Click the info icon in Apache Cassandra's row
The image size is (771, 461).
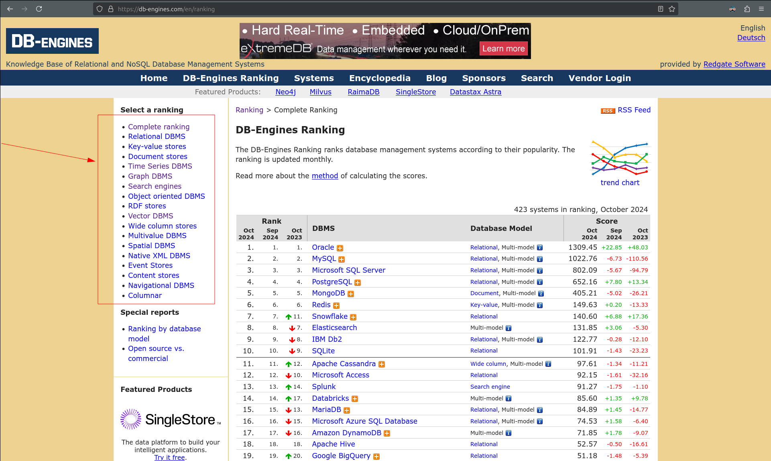(548, 364)
